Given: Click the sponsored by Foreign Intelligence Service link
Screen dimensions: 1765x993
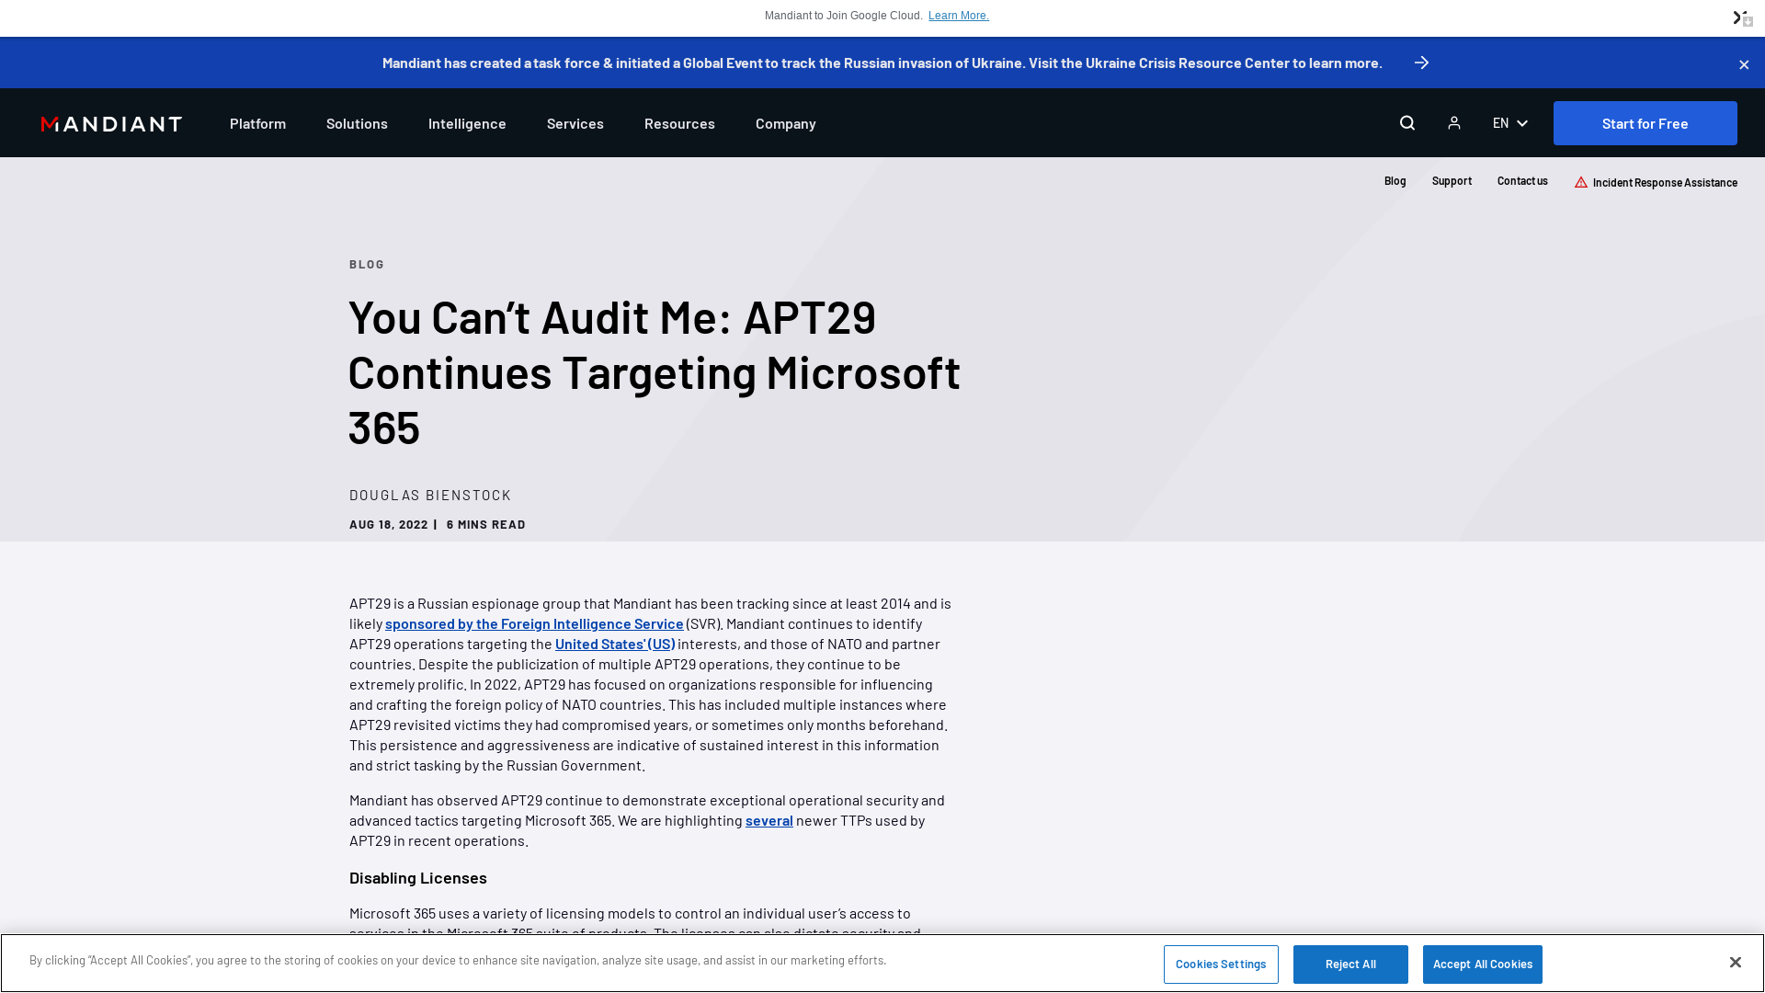Looking at the screenshot, I should pos(534,623).
